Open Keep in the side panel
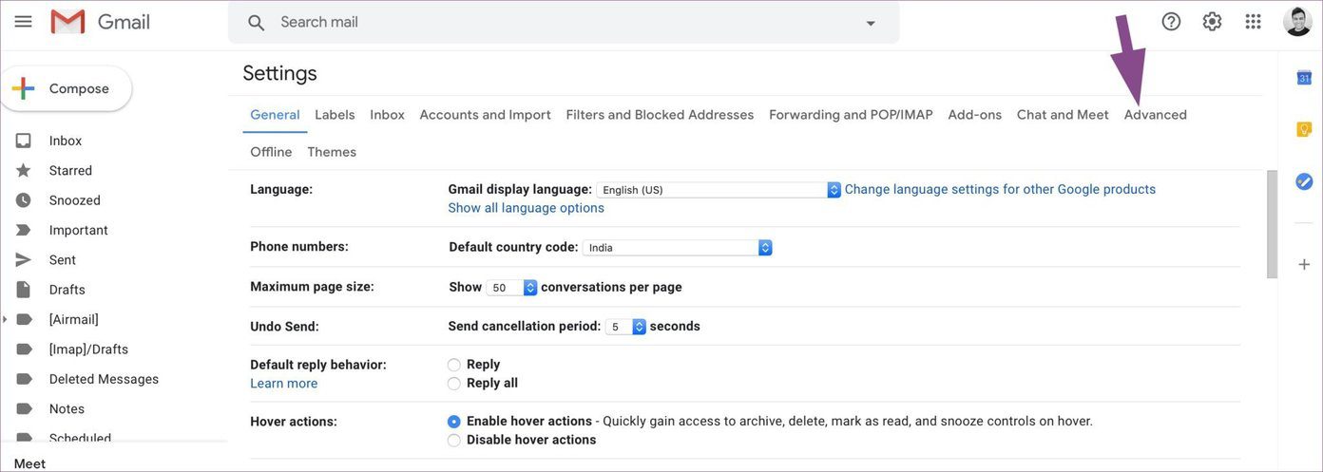1323x472 pixels. tap(1304, 129)
